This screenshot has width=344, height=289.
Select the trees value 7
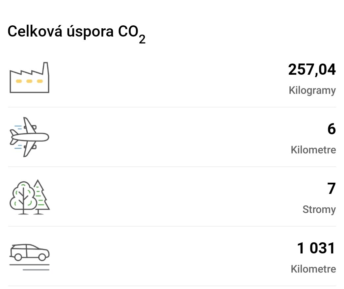tap(331, 189)
